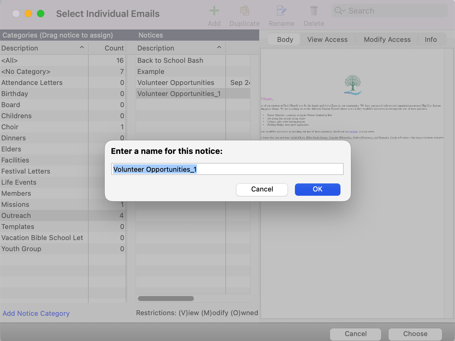Click the Count column header
This screenshot has width=455, height=341.
coord(114,48)
